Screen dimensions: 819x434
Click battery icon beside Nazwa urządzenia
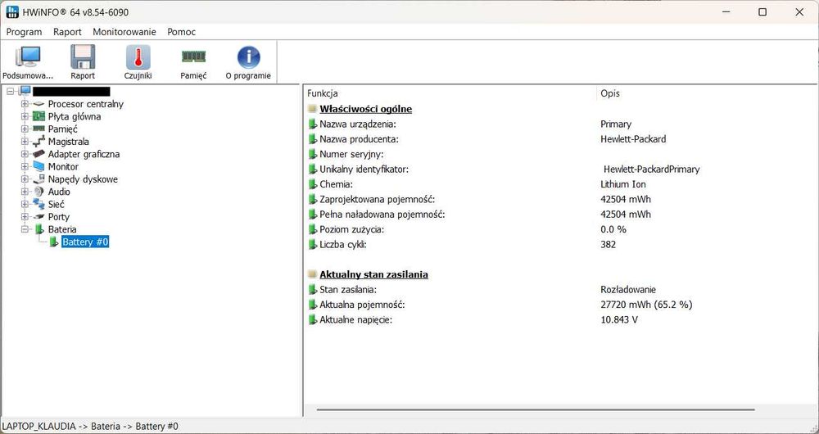(312, 124)
